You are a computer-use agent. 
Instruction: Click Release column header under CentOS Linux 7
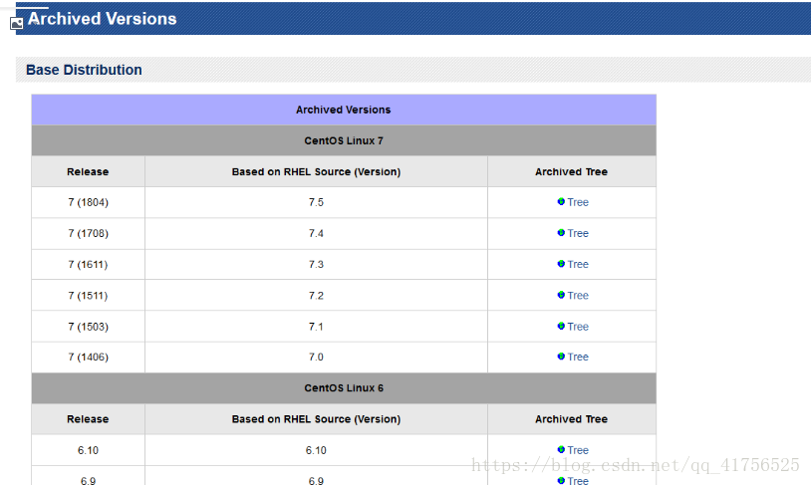coord(88,171)
